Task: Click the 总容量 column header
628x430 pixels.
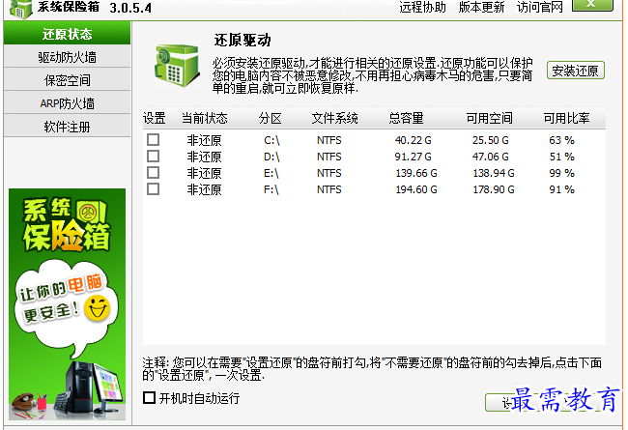Action: tap(406, 118)
